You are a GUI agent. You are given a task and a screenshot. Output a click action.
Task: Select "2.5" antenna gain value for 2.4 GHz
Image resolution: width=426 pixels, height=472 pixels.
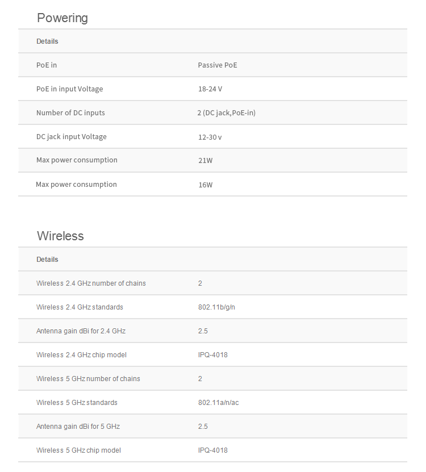tap(203, 331)
